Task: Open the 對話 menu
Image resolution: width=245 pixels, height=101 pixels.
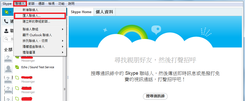Action: click(x=31, y=4)
